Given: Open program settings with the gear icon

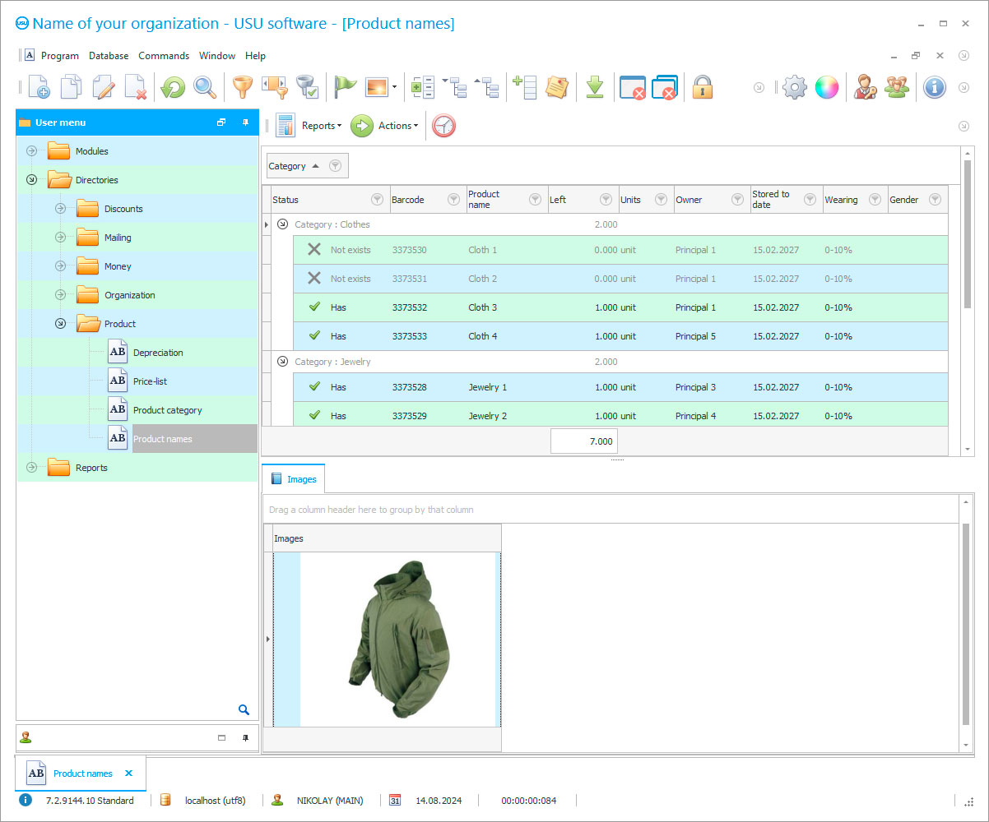Looking at the screenshot, I should [794, 86].
